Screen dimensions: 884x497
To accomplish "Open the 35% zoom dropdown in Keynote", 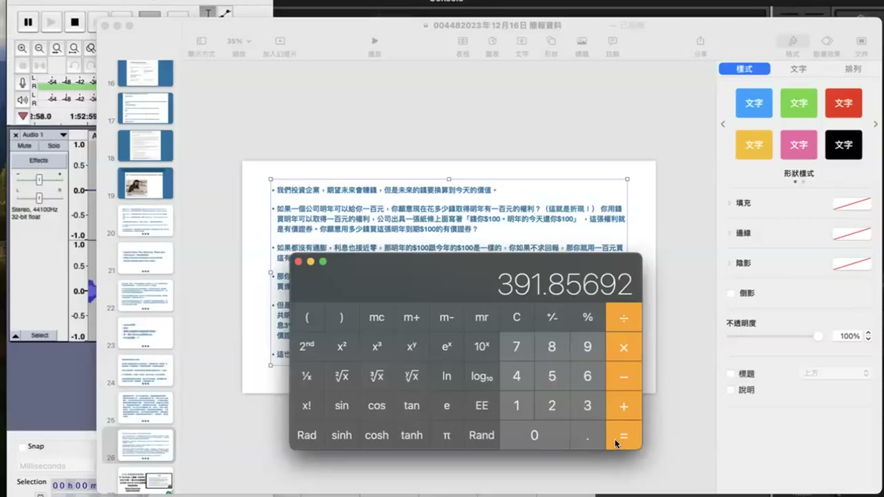I will 239,41.
